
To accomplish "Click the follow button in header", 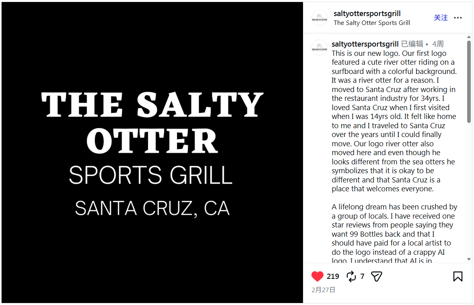I will [x=441, y=18].
